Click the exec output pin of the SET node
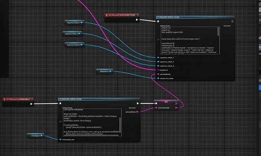The width and height of the screenshot is (261, 156). pos(176,103)
